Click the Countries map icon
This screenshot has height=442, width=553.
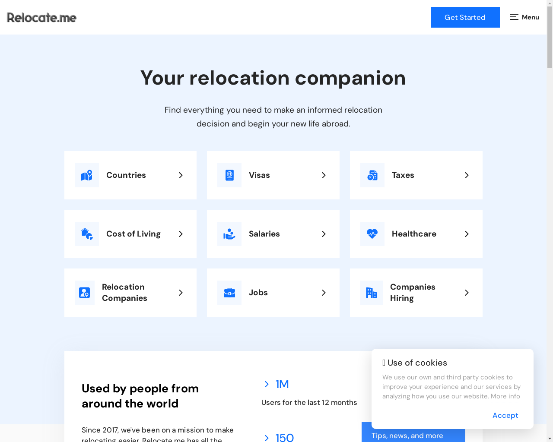[87, 175]
